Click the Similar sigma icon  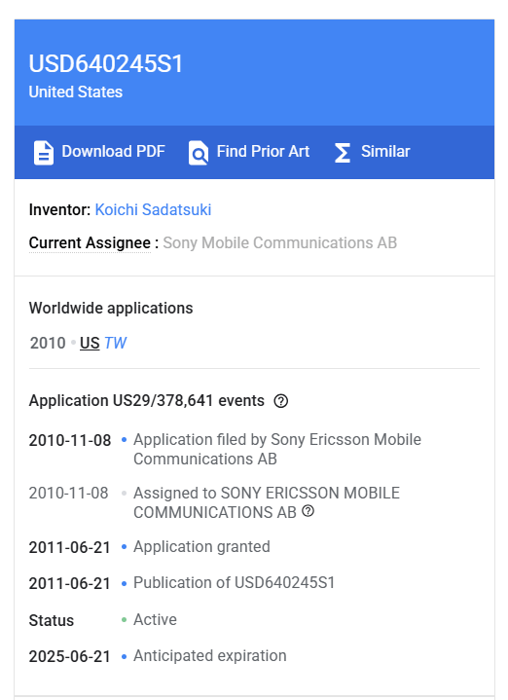click(x=343, y=153)
